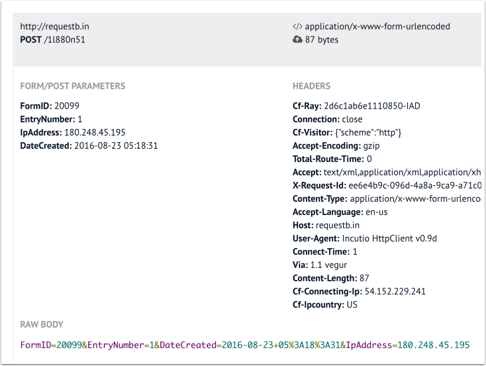
Task: Click the User-Agent Incutio HttpClient row
Action: pyautogui.click(x=365, y=238)
